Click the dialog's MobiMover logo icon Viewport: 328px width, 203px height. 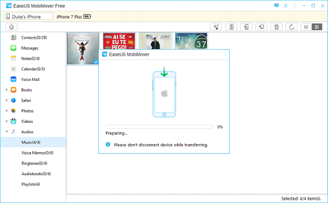click(104, 55)
